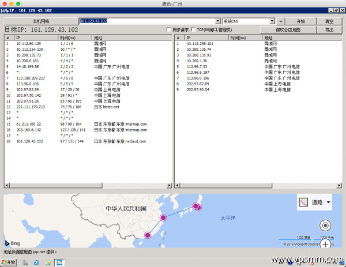
Task: Launch PowerShell from the taskbar
Action: [36, 262]
